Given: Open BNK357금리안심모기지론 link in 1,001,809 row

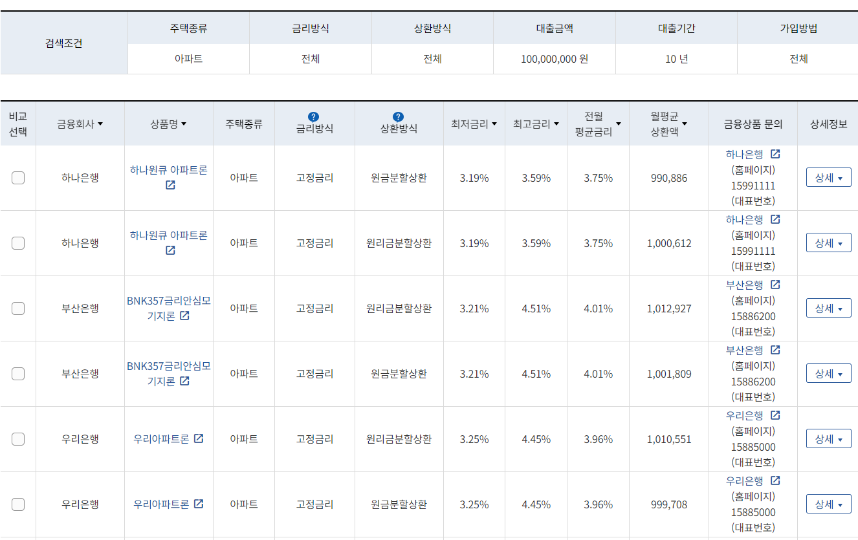Looking at the screenshot, I should (x=169, y=374).
